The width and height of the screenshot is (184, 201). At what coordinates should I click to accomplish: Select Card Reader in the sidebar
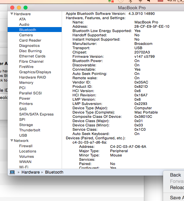tap(30, 40)
